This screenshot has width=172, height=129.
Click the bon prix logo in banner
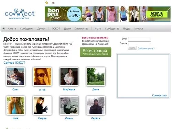coord(54,14)
